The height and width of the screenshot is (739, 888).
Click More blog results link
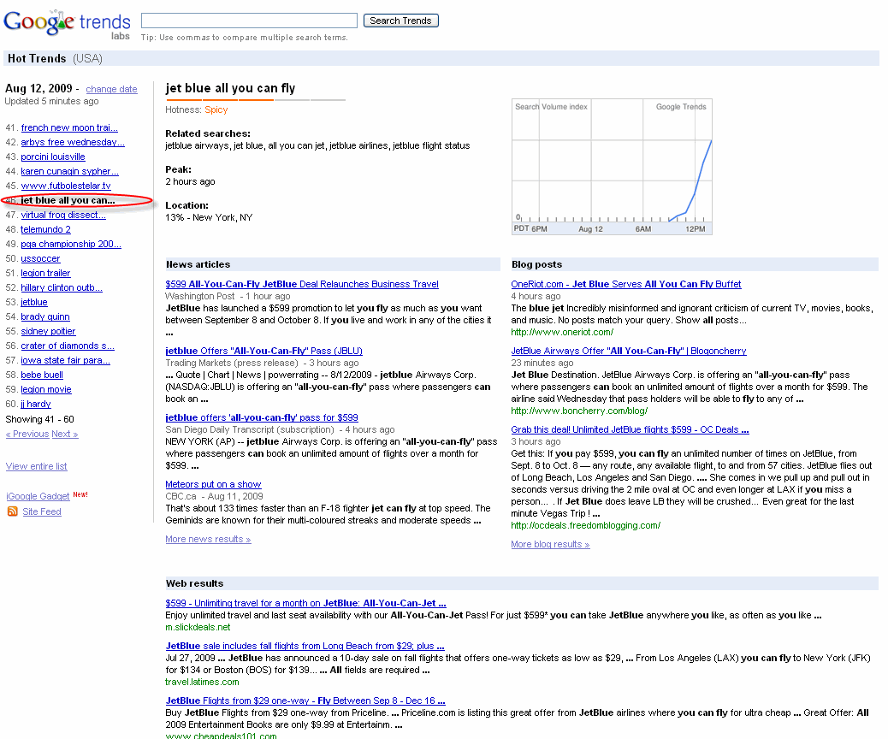pos(550,544)
